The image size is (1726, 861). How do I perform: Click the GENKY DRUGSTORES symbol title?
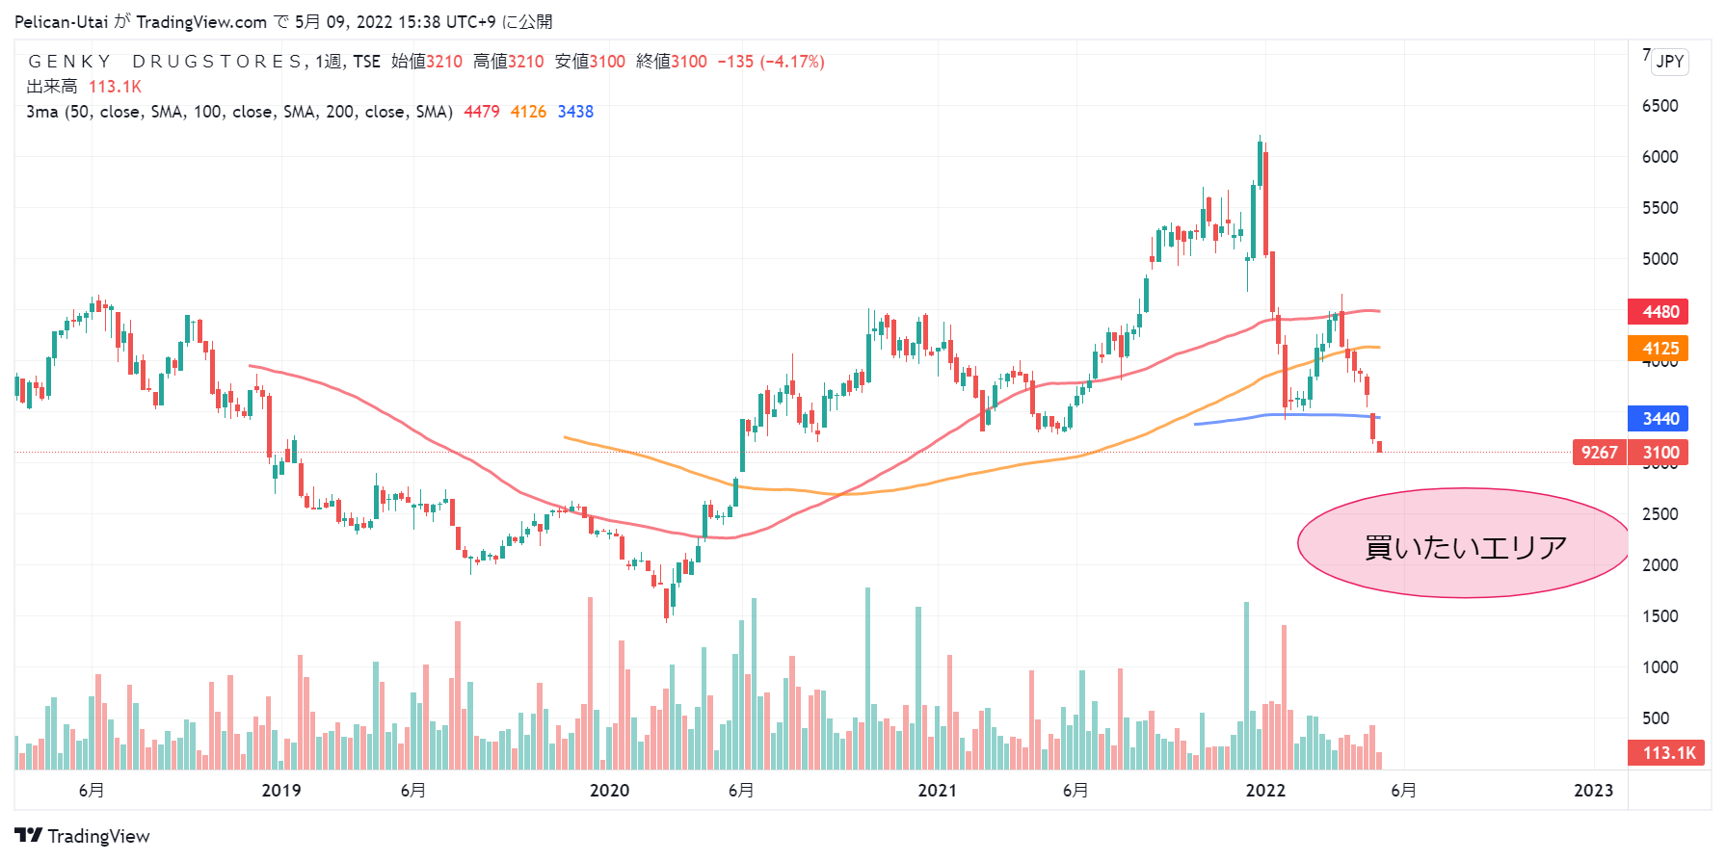pyautogui.click(x=165, y=62)
